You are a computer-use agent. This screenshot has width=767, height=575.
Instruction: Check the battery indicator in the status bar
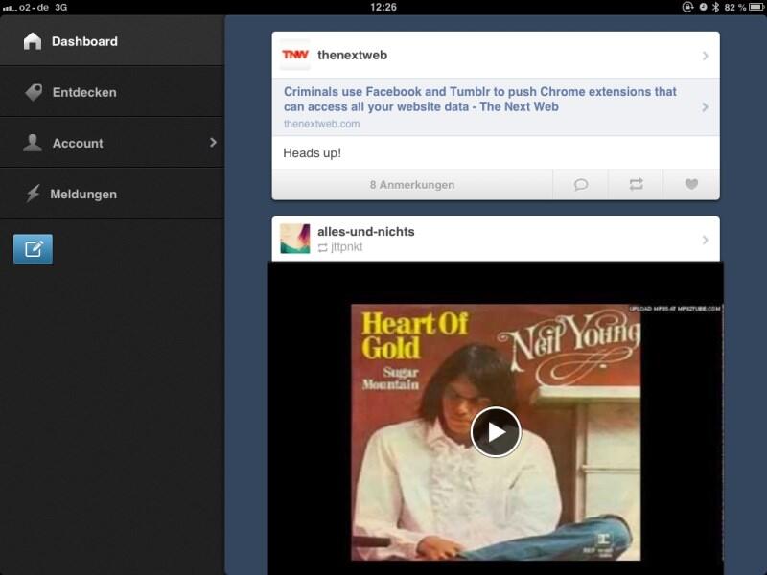pos(756,7)
